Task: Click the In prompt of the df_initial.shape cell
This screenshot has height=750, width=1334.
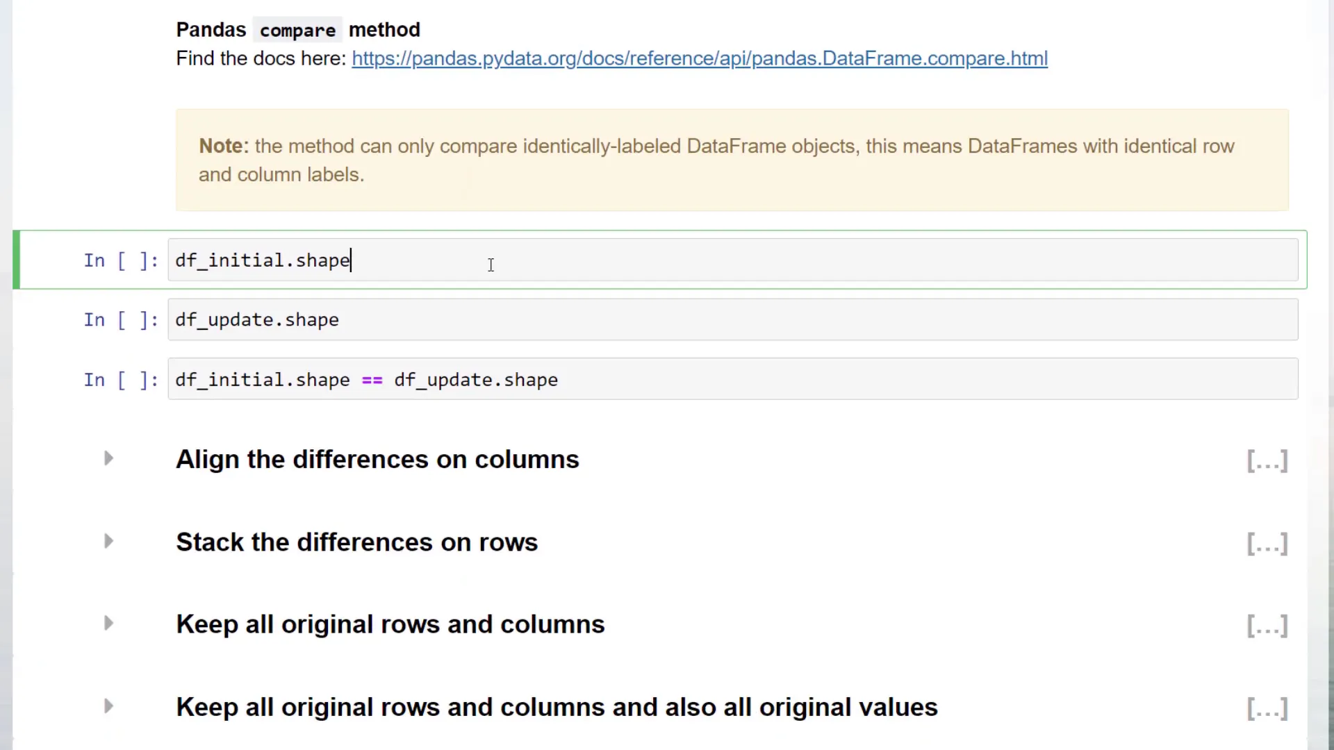Action: click(120, 260)
